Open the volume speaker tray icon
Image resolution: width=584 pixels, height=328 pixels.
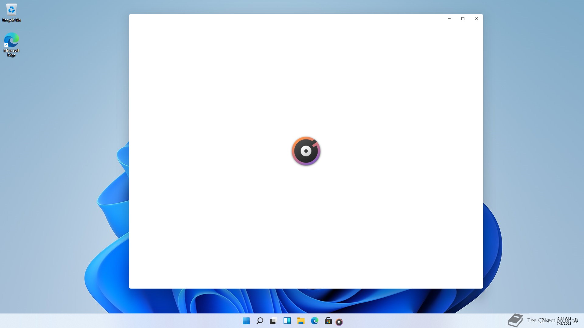pos(548,321)
